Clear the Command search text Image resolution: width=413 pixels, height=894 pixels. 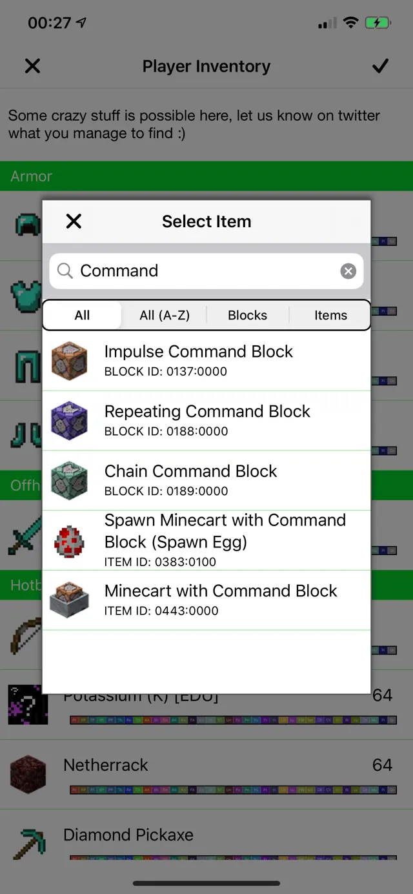348,271
